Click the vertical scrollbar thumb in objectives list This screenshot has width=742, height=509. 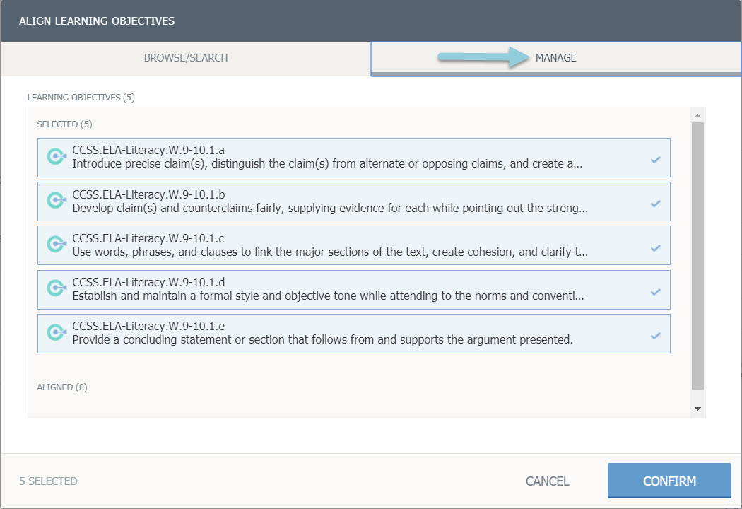(x=697, y=255)
